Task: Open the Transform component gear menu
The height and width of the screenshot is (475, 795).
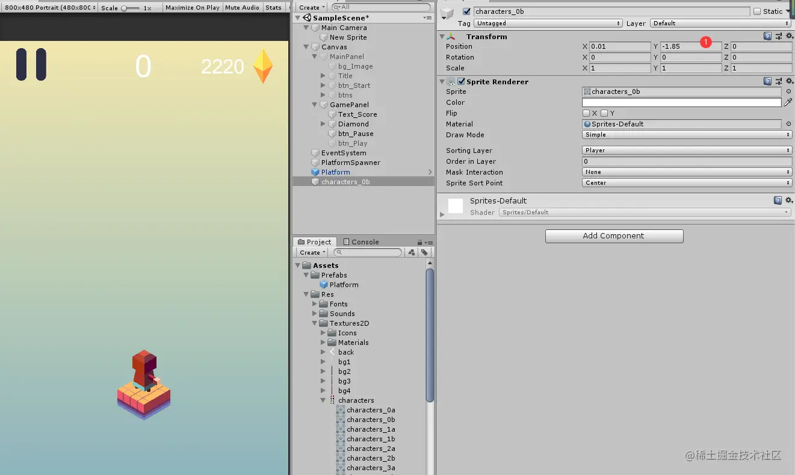Action: (x=789, y=36)
